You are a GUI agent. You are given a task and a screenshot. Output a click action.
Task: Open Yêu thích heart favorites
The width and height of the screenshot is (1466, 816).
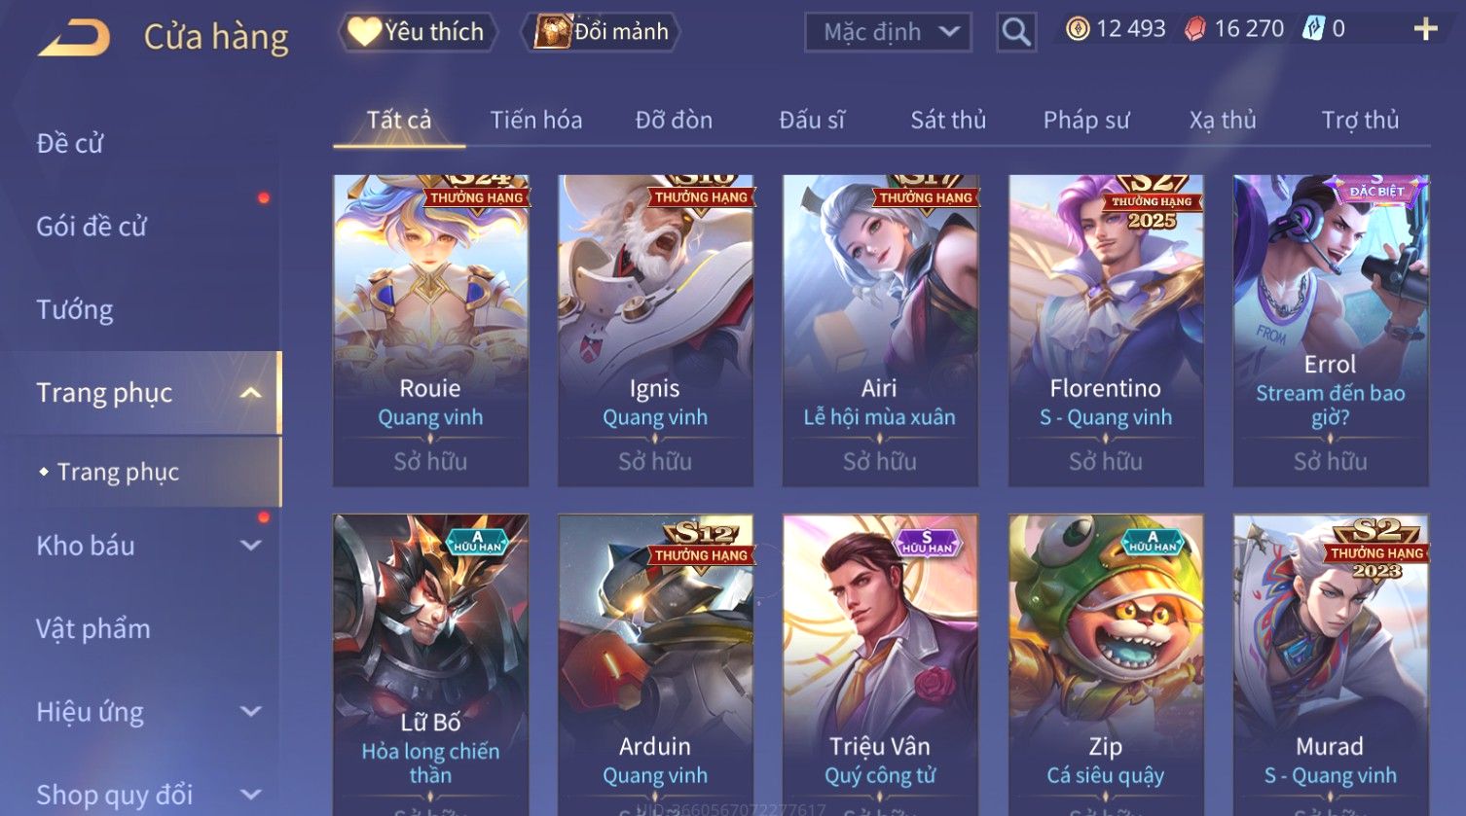[x=417, y=32]
